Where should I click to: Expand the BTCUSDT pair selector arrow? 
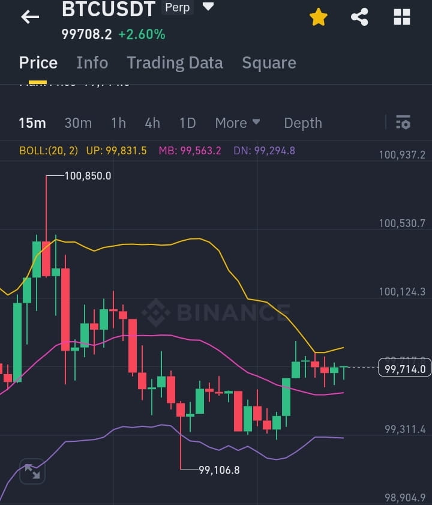[x=208, y=7]
